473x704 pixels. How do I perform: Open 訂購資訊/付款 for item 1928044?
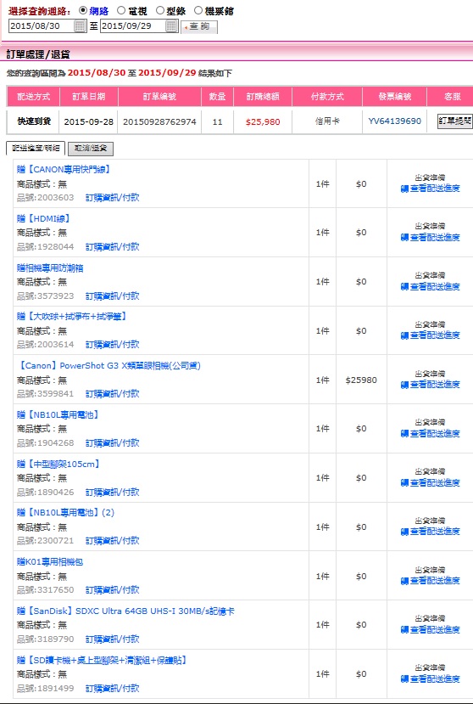point(112,246)
